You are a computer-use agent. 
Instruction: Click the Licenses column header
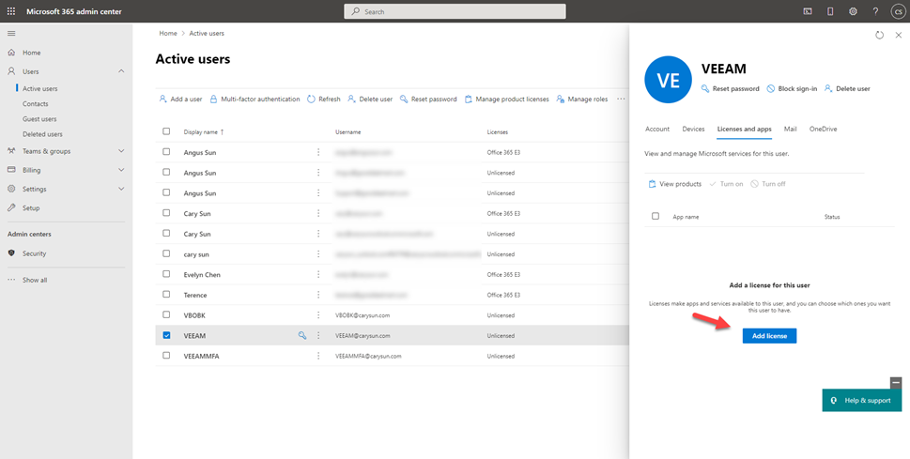pos(498,131)
